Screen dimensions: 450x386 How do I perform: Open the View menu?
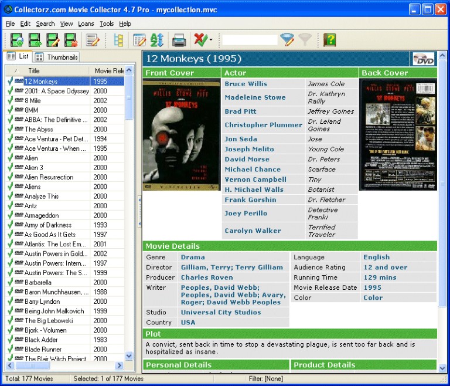pos(66,23)
